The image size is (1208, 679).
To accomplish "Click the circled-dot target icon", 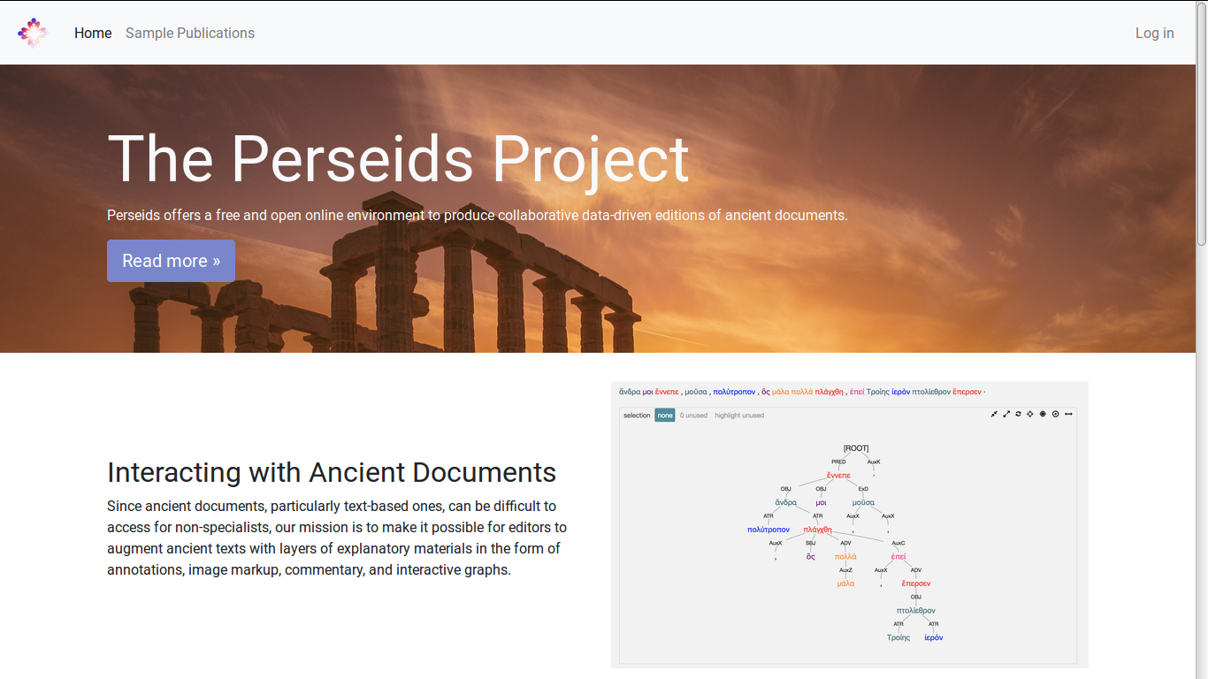I will (1055, 414).
